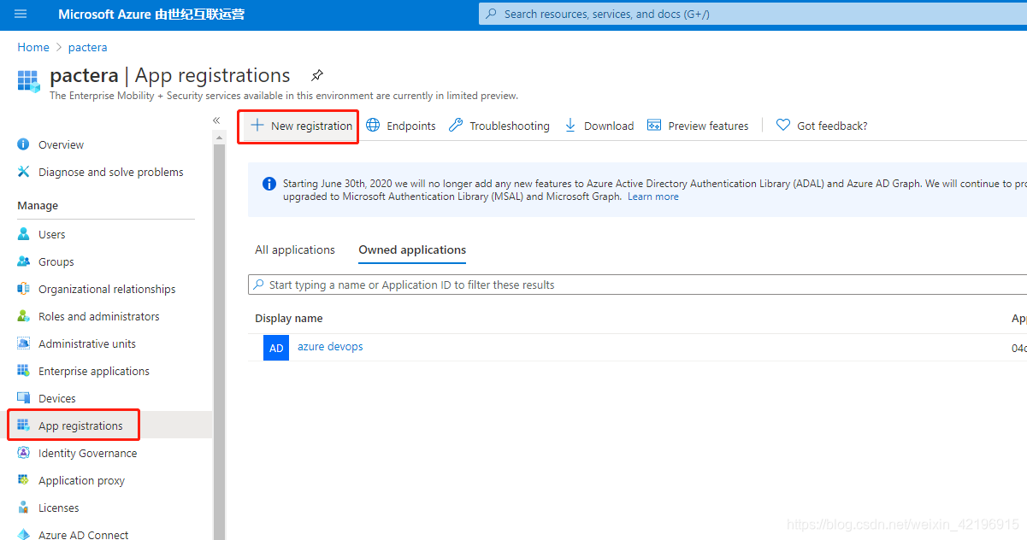
Task: Click the Got feedback heart icon
Action: coord(783,126)
